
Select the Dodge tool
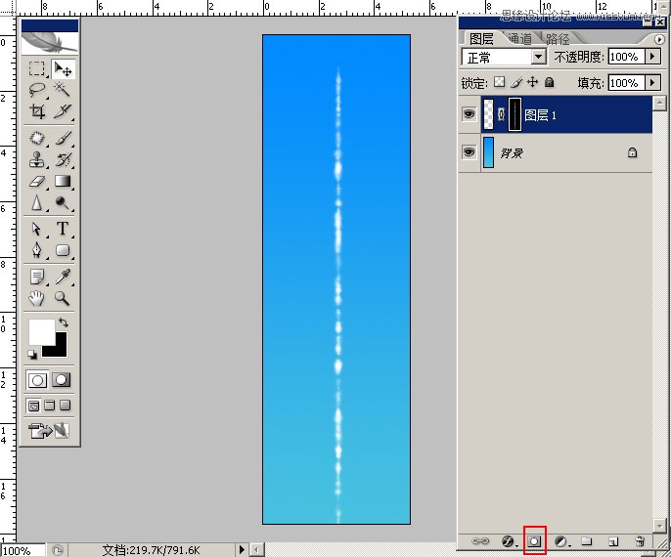pos(63,202)
